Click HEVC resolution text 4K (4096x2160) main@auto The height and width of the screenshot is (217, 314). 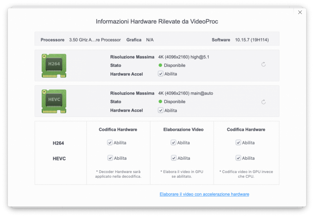coord(186,93)
